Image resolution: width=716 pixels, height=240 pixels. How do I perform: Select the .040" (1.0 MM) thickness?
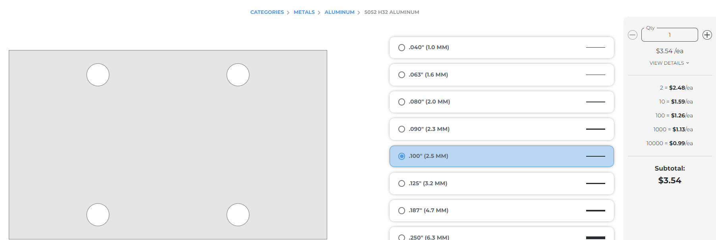(402, 48)
